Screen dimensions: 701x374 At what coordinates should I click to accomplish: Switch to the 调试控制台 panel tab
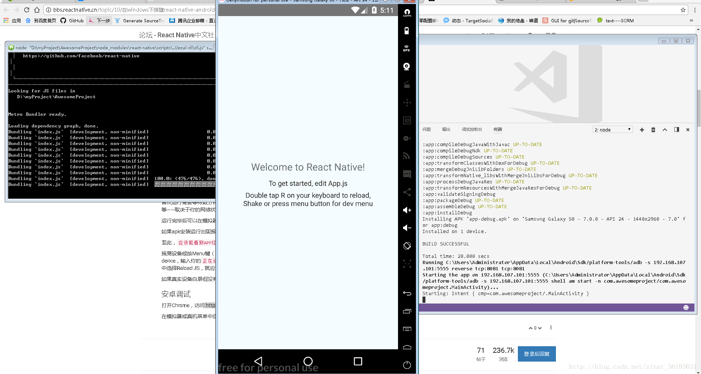click(472, 129)
